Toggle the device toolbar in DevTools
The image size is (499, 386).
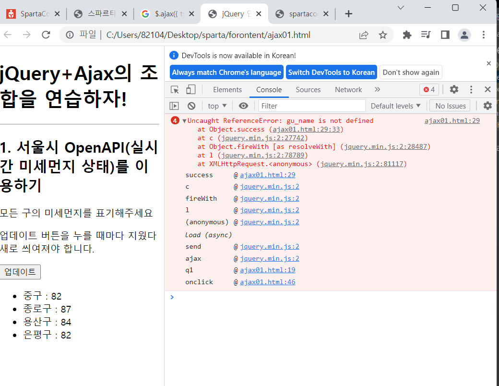[x=190, y=89]
